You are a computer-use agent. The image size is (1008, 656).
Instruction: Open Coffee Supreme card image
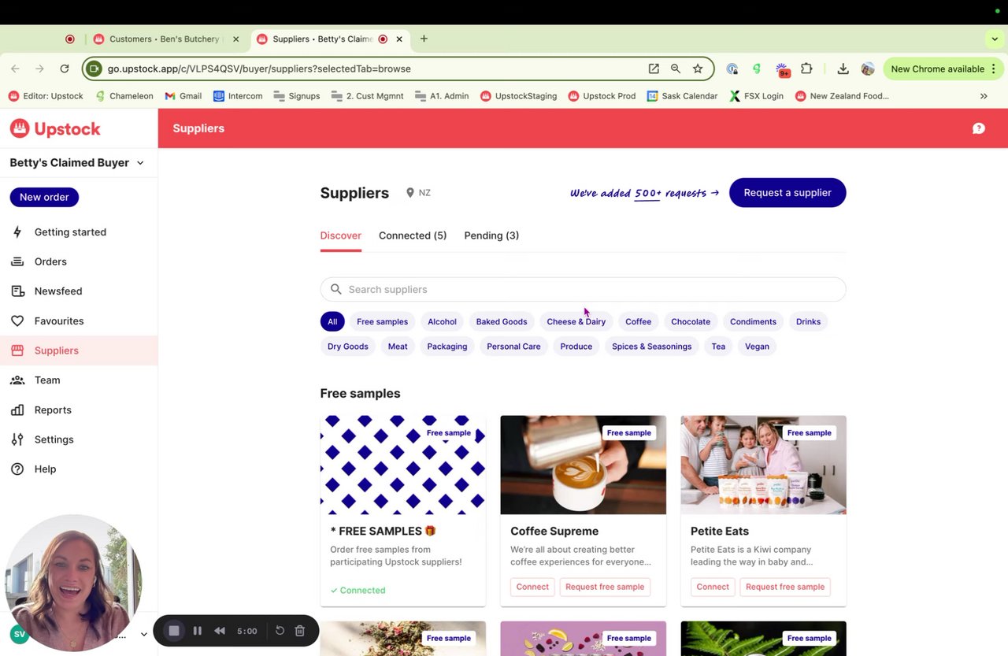(583, 465)
